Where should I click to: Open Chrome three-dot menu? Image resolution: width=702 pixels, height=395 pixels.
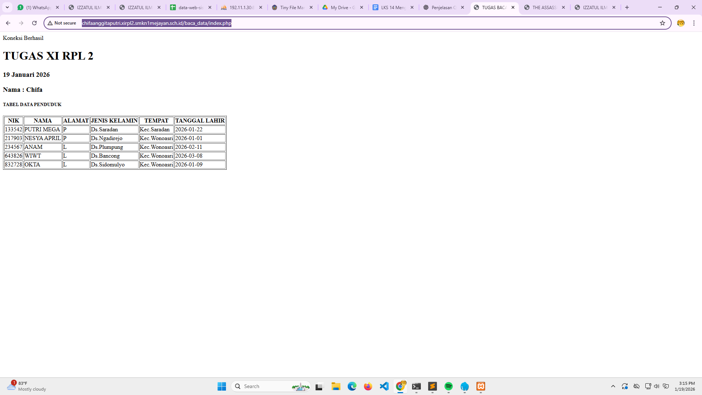pyautogui.click(x=694, y=23)
